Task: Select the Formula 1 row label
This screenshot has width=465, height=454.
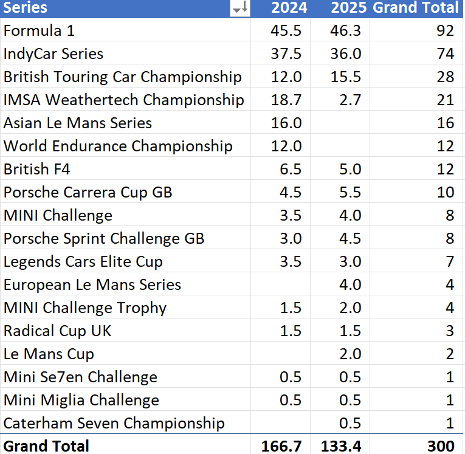Action: point(40,30)
